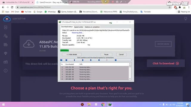The image size is (191, 107).
Task: Click the Info column header
Action: point(81,64)
